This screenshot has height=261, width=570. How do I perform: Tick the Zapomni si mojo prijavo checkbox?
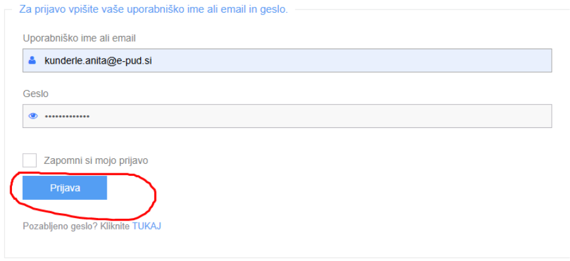click(30, 160)
